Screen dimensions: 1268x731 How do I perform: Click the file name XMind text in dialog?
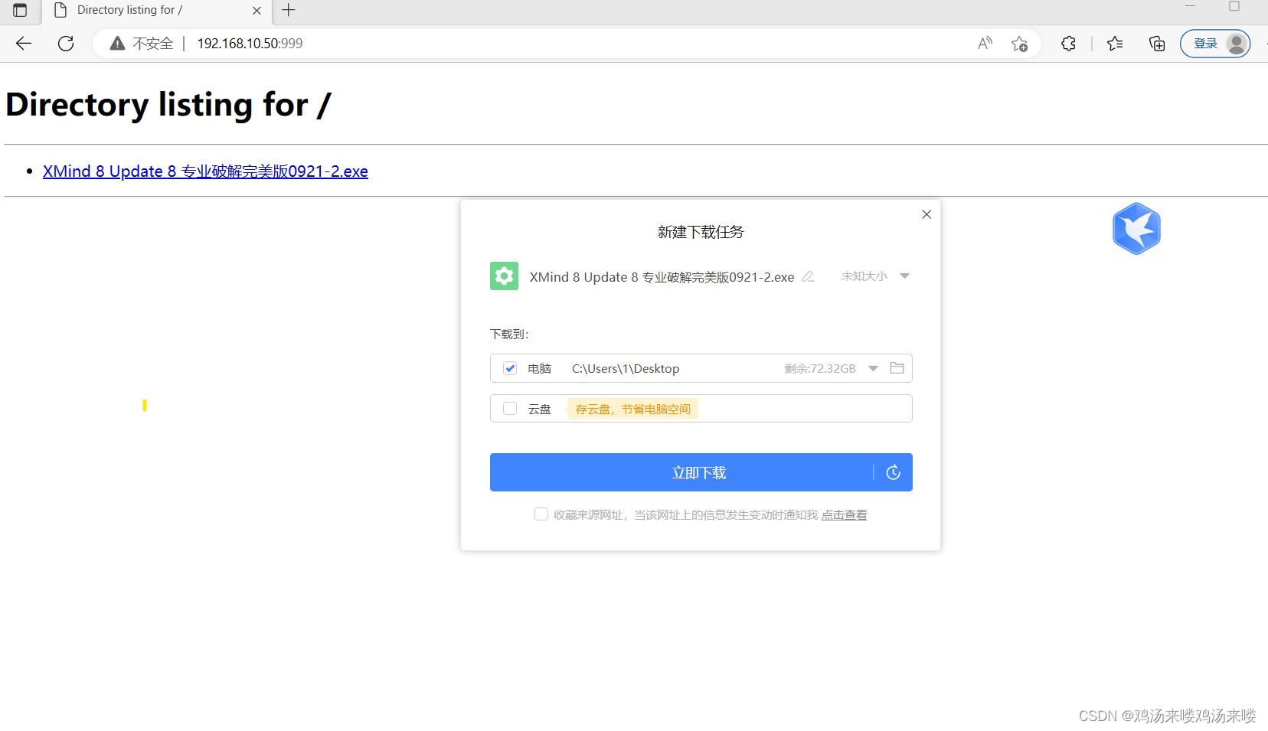click(x=662, y=277)
